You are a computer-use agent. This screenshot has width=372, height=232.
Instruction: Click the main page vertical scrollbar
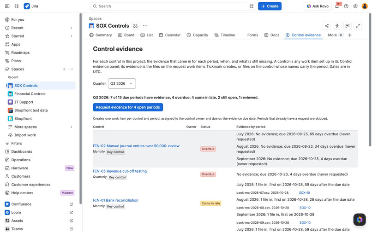point(370,80)
